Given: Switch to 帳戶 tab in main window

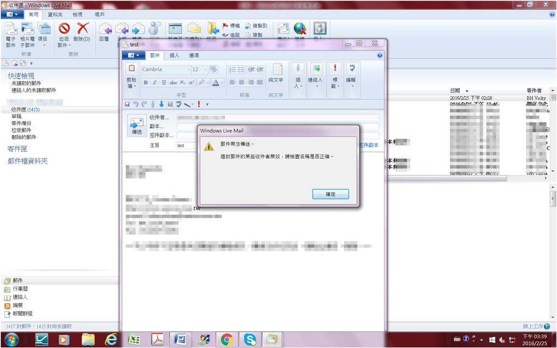Looking at the screenshot, I should 100,15.
